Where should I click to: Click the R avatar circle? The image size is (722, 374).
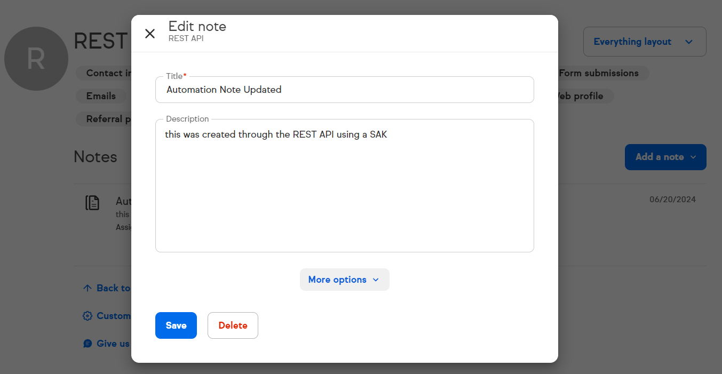(36, 59)
